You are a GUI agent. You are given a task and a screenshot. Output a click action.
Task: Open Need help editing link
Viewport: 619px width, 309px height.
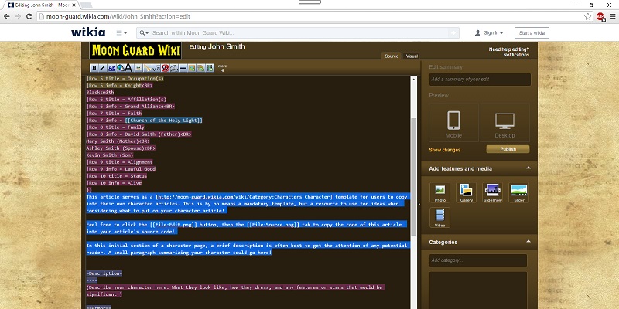tap(509, 49)
